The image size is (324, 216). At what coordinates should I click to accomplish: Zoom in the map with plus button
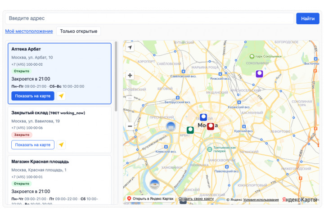(130, 76)
